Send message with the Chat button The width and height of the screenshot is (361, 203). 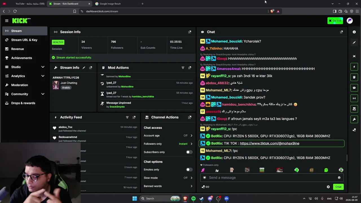[x=338, y=187]
